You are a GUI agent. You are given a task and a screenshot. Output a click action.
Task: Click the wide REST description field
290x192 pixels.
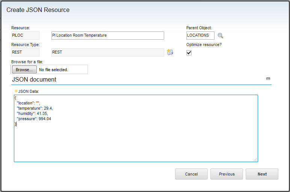[107, 52]
